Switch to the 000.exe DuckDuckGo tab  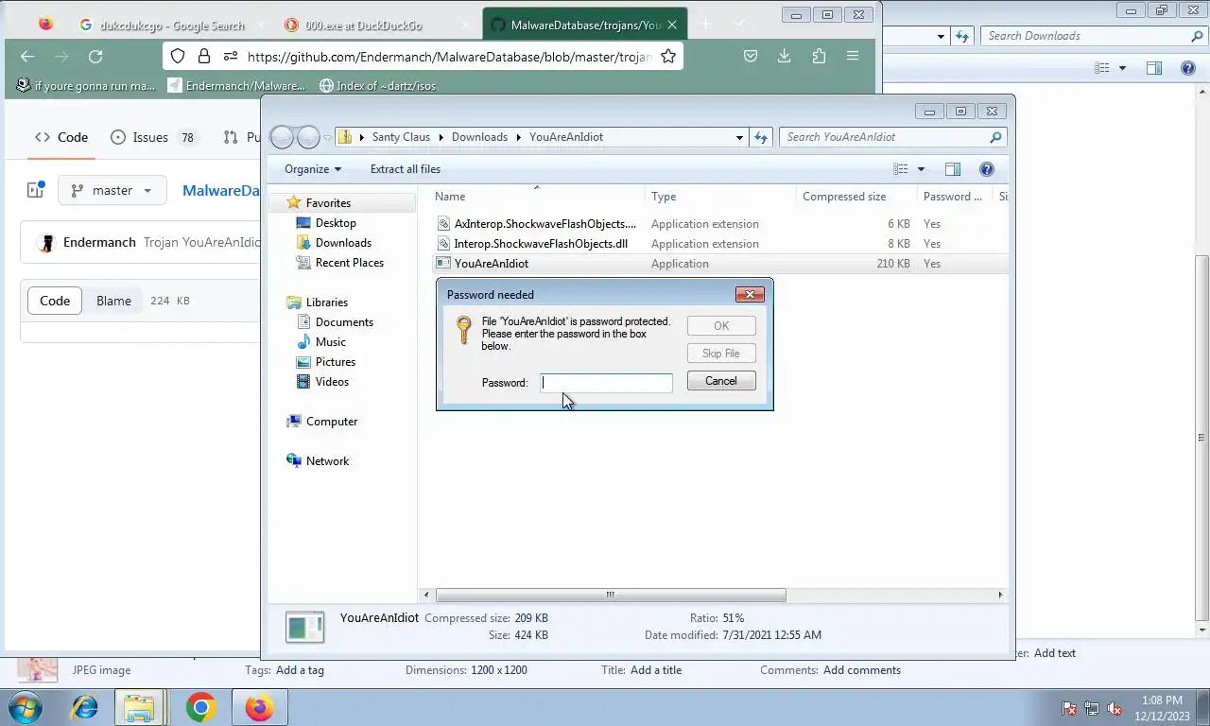(x=364, y=26)
